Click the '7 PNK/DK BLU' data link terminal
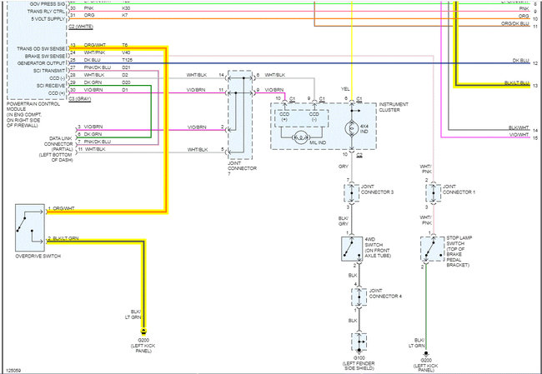Image resolution: width=542 pixels, height=374 pixels. click(94, 142)
